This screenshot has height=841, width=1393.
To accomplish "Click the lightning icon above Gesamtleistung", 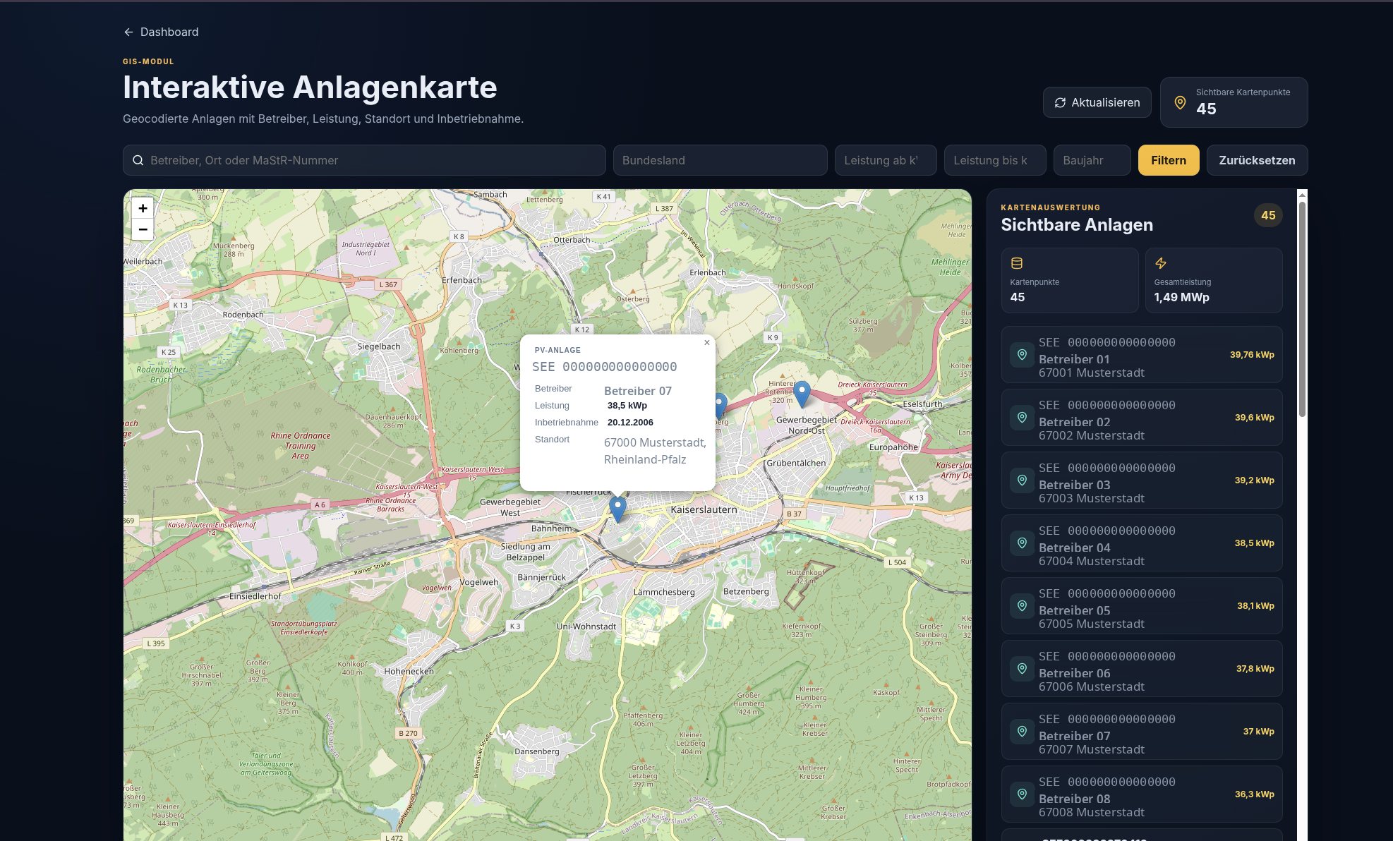I will (x=1161, y=263).
